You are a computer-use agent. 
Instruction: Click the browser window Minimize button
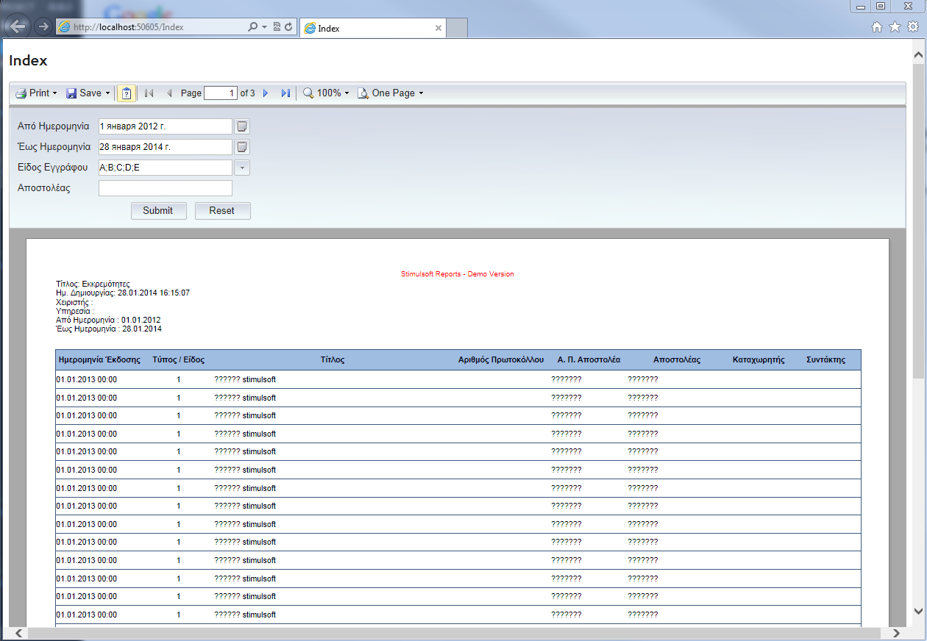861,6
